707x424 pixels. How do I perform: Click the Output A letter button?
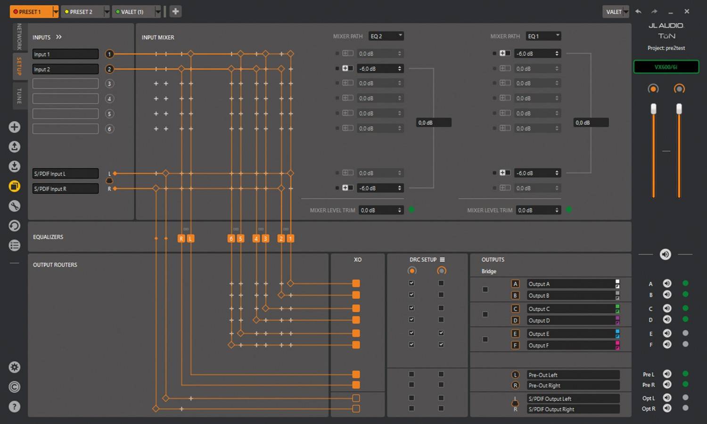point(515,284)
